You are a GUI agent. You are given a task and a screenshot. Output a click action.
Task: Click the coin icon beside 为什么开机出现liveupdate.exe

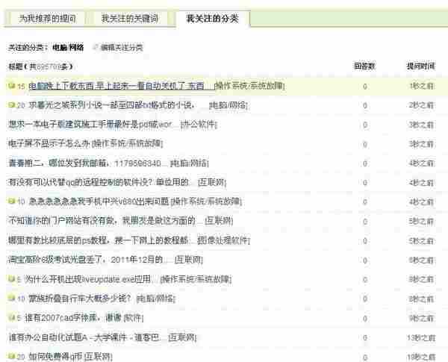pyautogui.click(x=11, y=279)
